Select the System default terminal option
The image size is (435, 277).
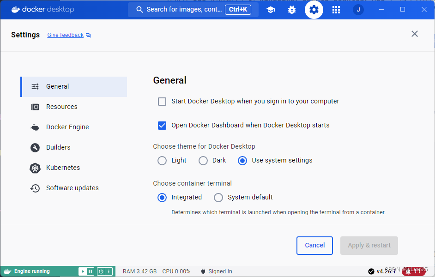pos(218,198)
